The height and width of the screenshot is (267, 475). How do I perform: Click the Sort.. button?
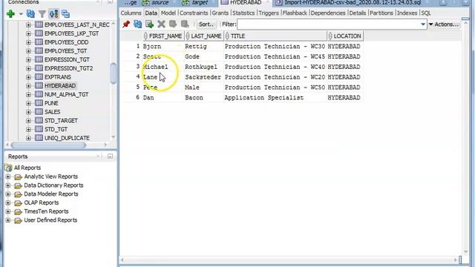pos(206,24)
